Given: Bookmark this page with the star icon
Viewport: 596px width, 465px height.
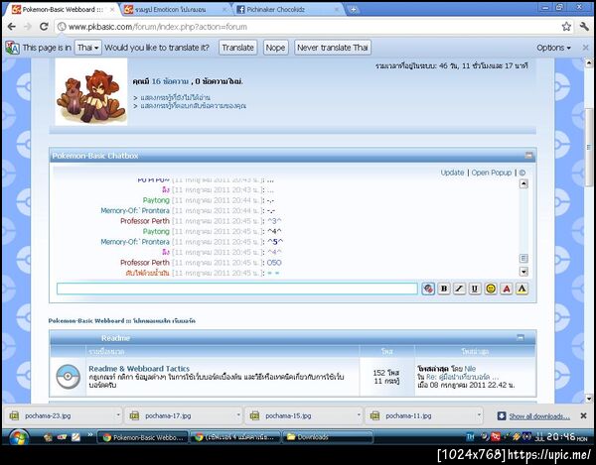Looking at the screenshot, I should [x=566, y=27].
